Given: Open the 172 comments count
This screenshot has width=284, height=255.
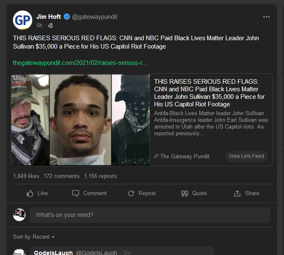Looking at the screenshot, I should 62,176.
